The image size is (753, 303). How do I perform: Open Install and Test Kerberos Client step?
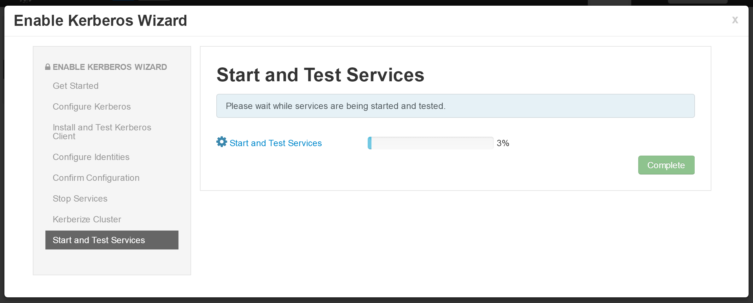pos(102,132)
